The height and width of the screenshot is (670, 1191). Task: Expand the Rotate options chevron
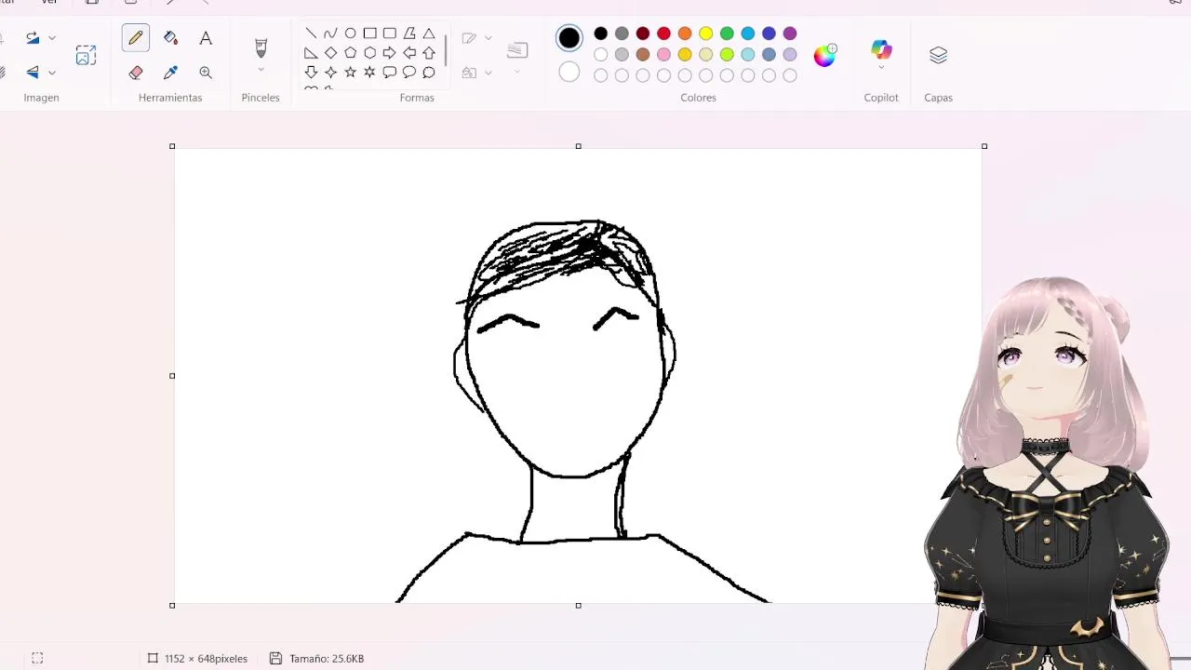coord(52,38)
